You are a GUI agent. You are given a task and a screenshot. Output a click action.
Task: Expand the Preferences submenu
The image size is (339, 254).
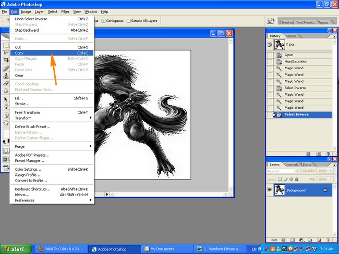[x=52, y=200]
